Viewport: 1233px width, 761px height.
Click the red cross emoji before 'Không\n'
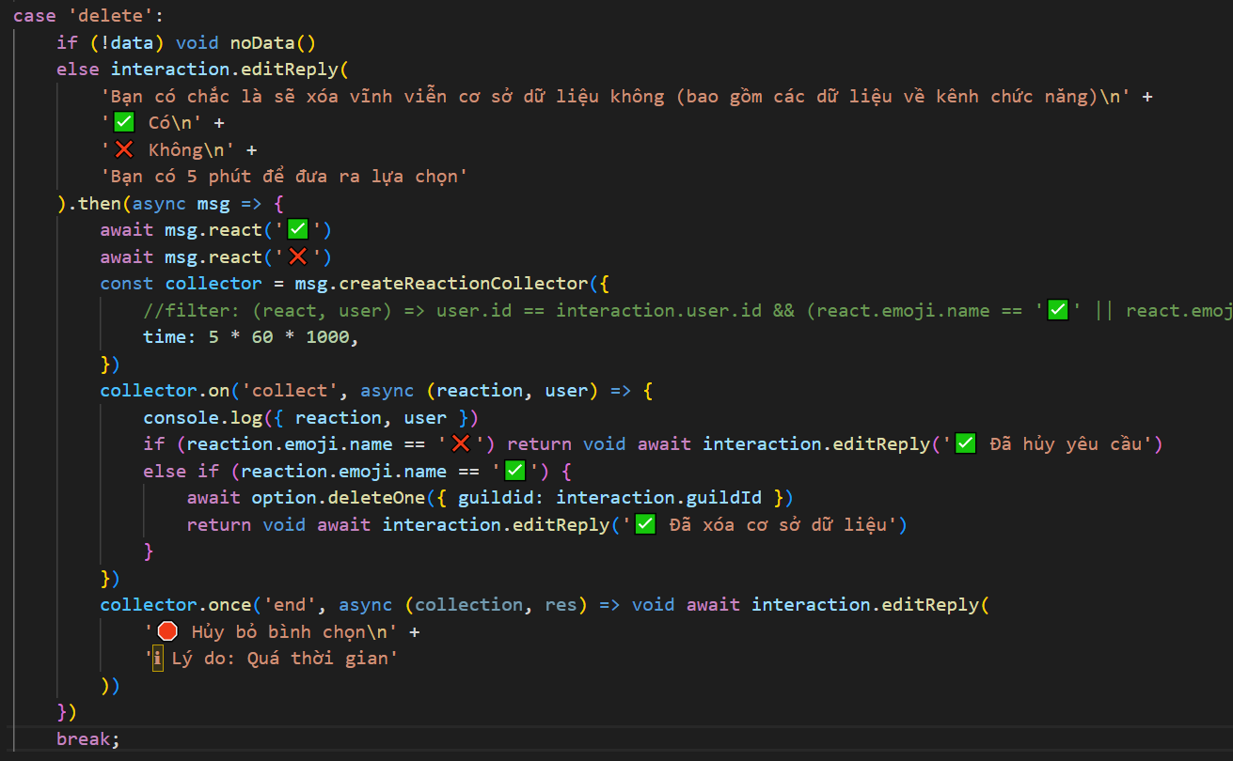point(123,150)
